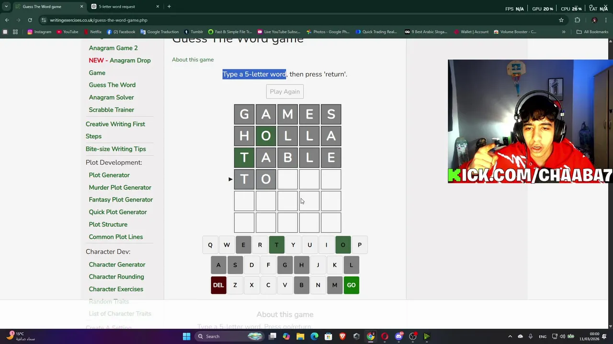Screen dimensions: 613x344
Task: Open Discord from the taskbar
Action: (399, 336)
